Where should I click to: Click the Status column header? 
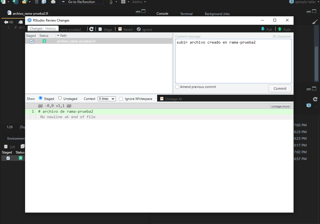point(44,35)
